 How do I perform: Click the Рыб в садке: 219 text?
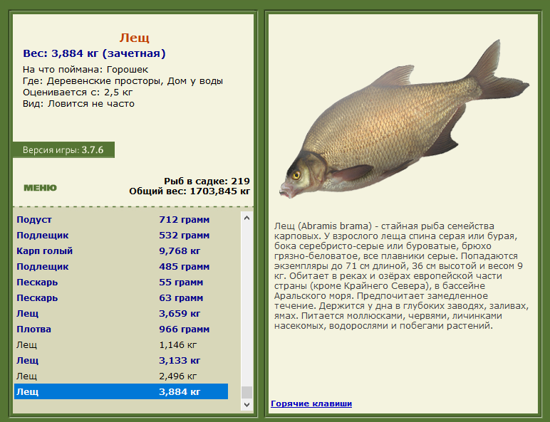click(207, 181)
